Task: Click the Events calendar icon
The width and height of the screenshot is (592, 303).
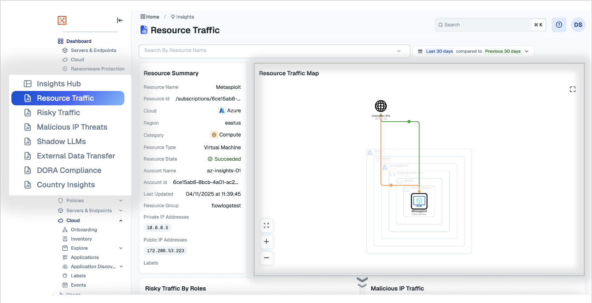Action: coord(65,285)
